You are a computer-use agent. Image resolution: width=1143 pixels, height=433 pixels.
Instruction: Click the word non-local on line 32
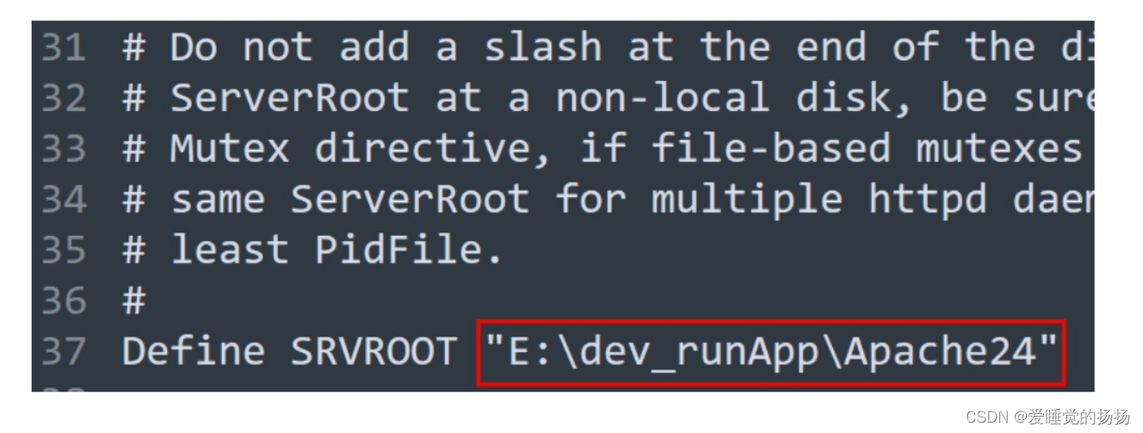pyautogui.click(x=662, y=99)
